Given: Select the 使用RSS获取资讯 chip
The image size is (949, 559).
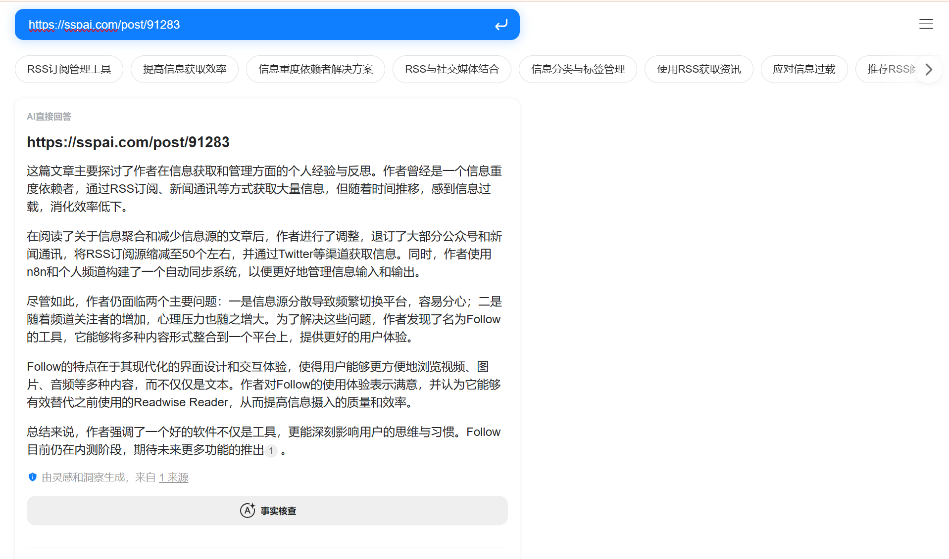Looking at the screenshot, I should [x=699, y=69].
